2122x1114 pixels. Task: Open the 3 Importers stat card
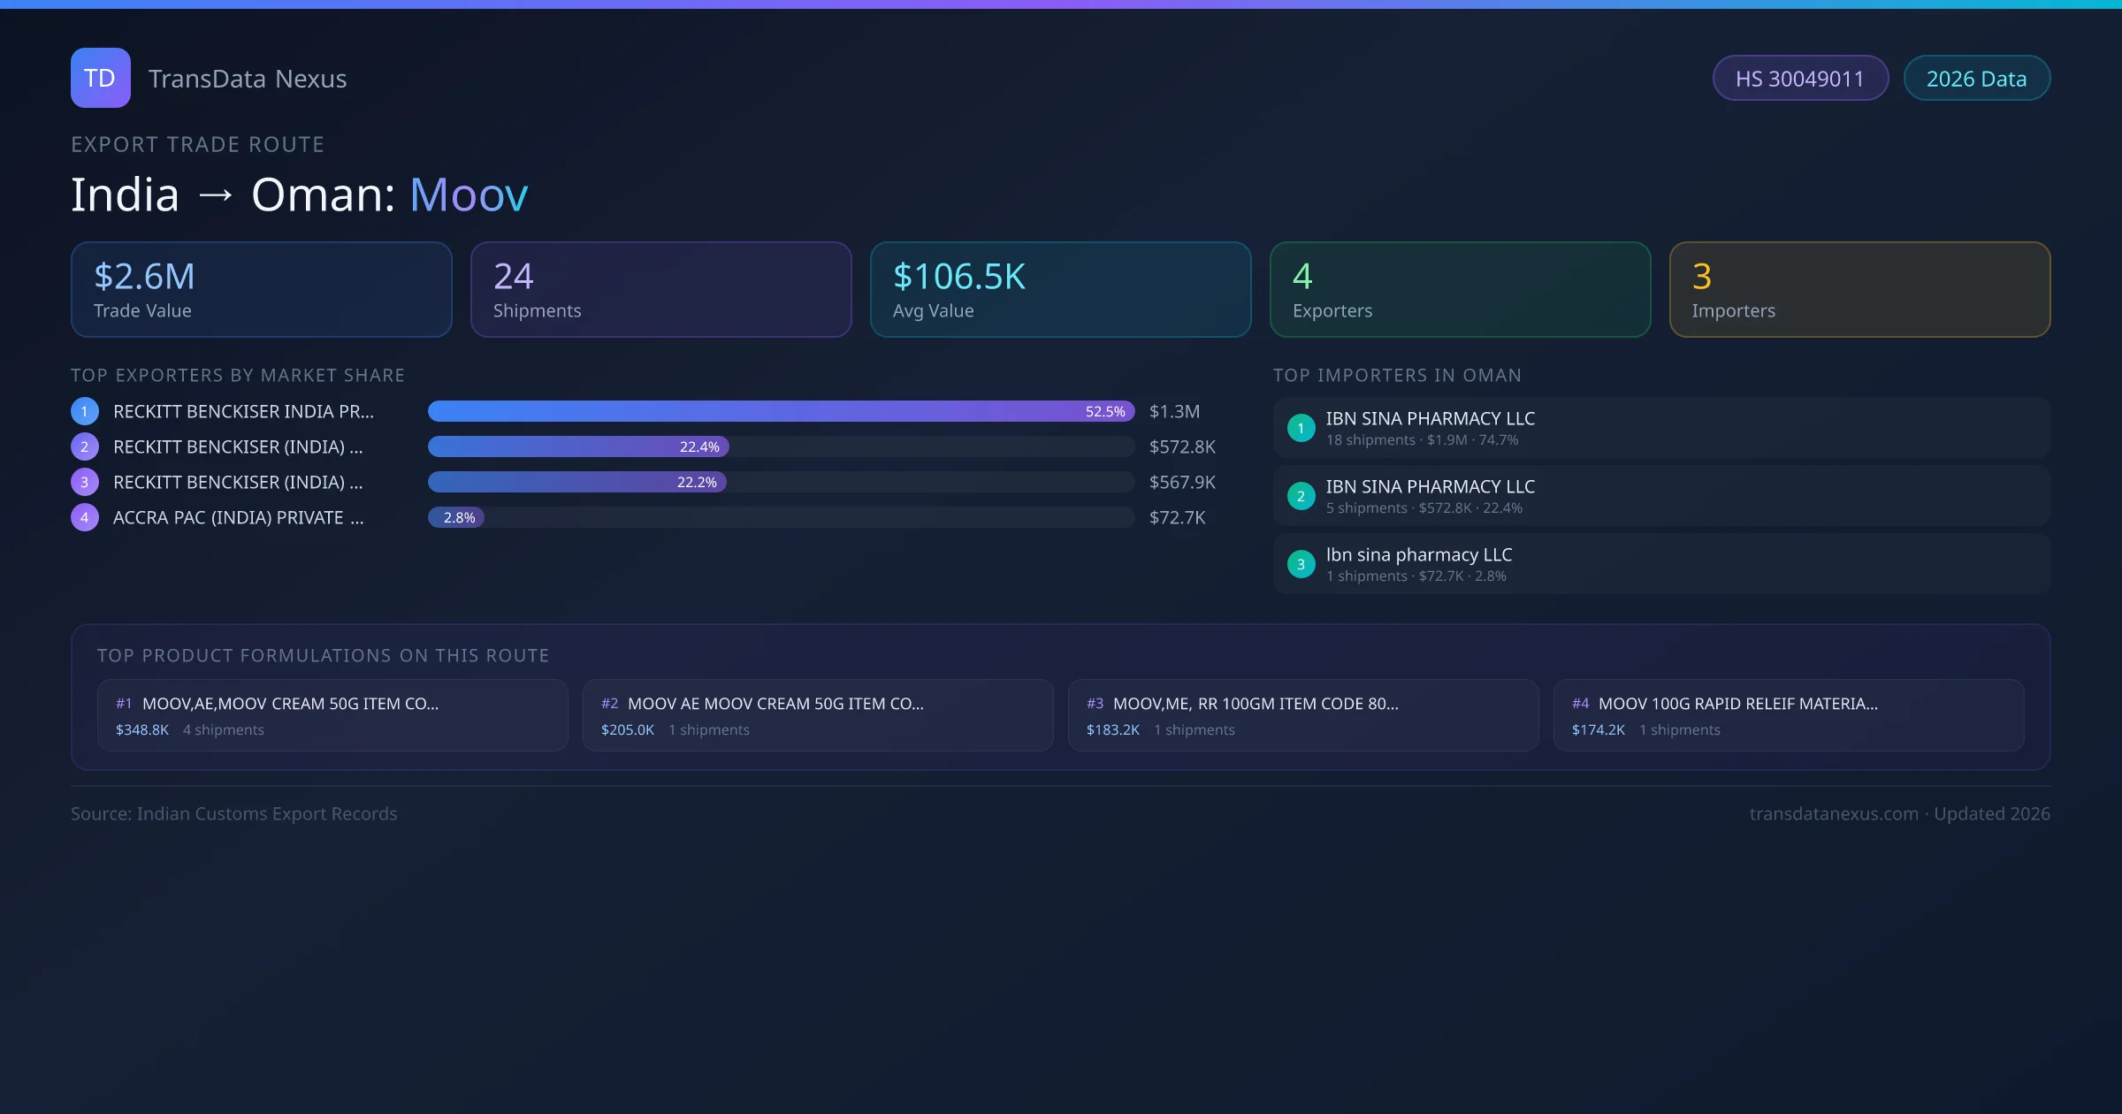click(1859, 289)
